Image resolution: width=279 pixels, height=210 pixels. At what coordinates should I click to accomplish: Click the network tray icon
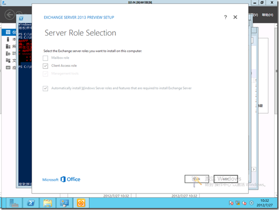pyautogui.click(x=237, y=203)
